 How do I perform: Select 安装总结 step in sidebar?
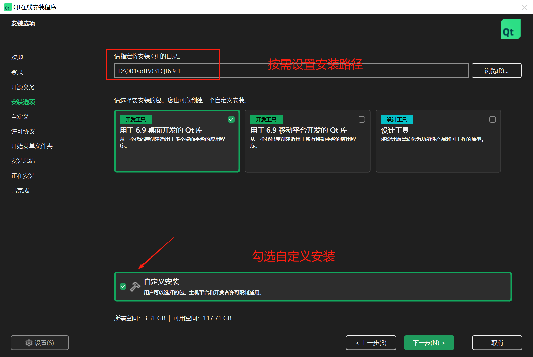pos(23,161)
